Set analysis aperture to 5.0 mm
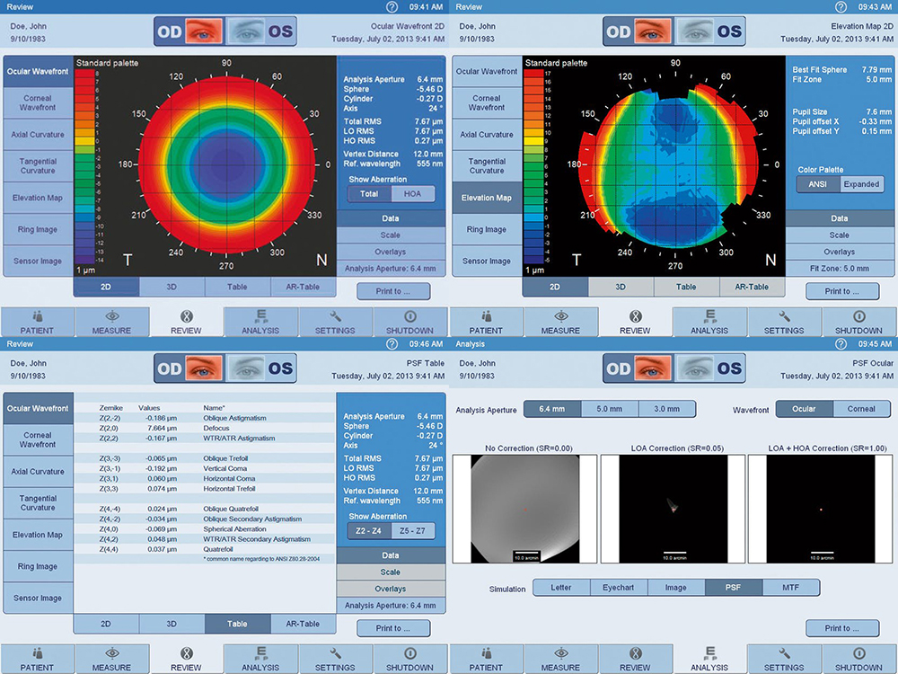Screen dimensions: 898x674 pos(610,409)
